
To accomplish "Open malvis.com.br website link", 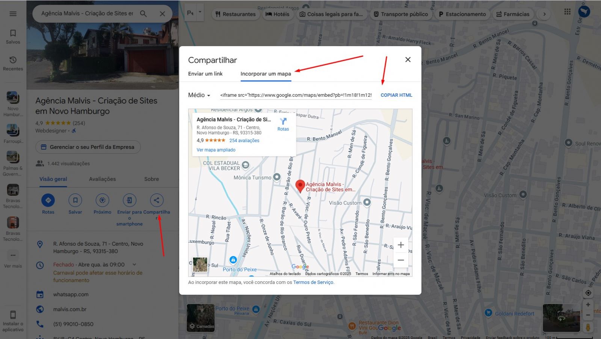I will point(70,309).
